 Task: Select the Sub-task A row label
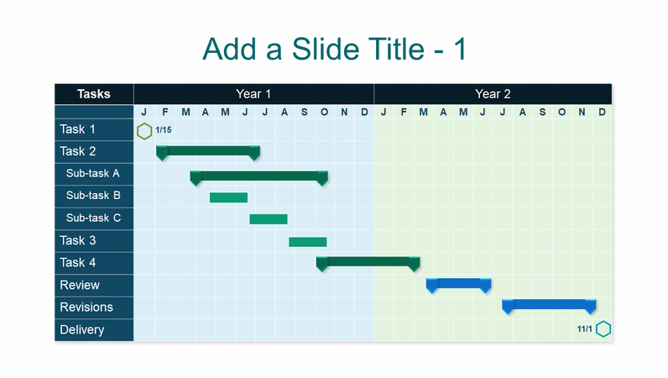(93, 174)
